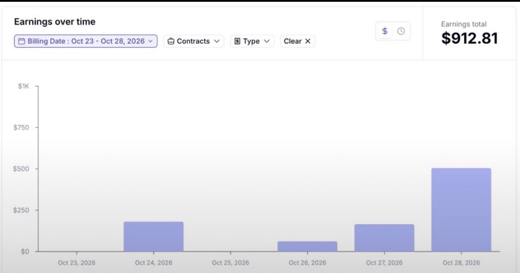520x273 pixels.
Task: Switch chart to dollar earnings view
Action: 385,31
